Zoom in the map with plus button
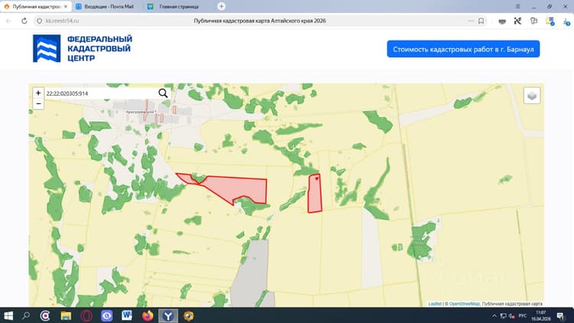Viewport: 574px width, 323px height. coord(38,93)
